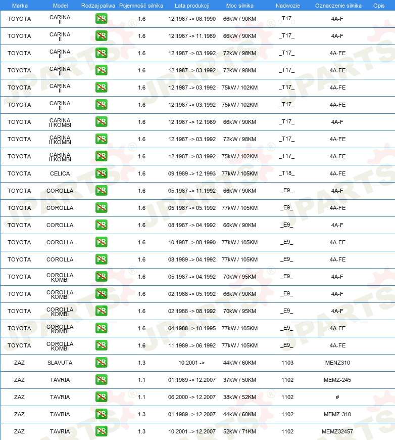Click fuel icon for Corolla Kombi 11.1989 -> 06.1992
395x440 pixels.
[x=101, y=345]
